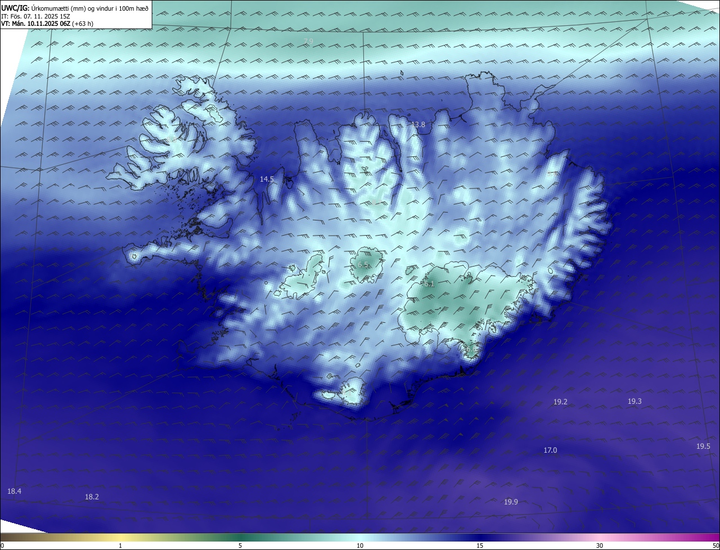Click the 50 tick label on the color scale
The image size is (720, 550).
[715, 546]
